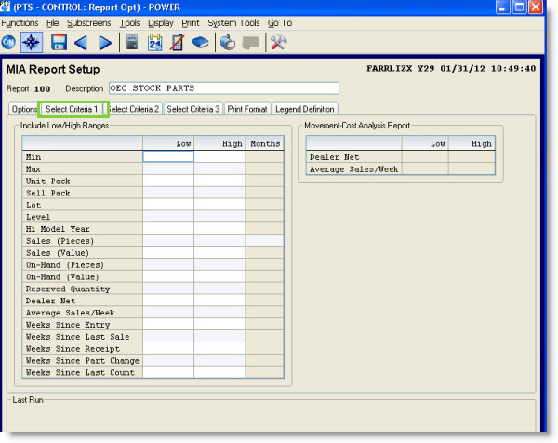Click the Reserved Quantity Low cell

coord(168,289)
